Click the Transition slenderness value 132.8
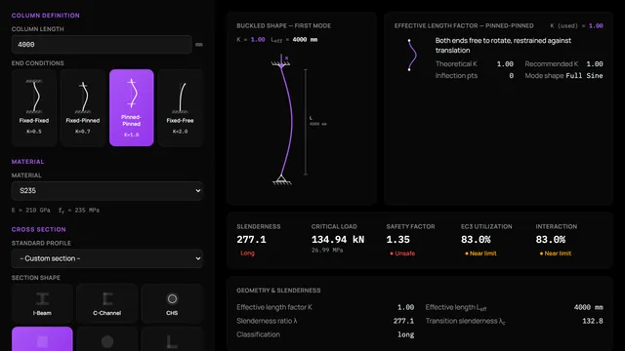Image resolution: width=625 pixels, height=351 pixels. coord(593,321)
